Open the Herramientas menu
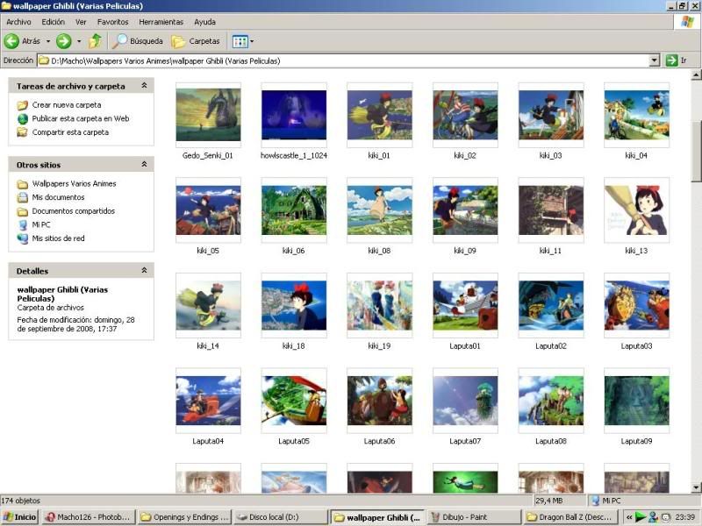Screen dimensions: 702x526 point(161,22)
